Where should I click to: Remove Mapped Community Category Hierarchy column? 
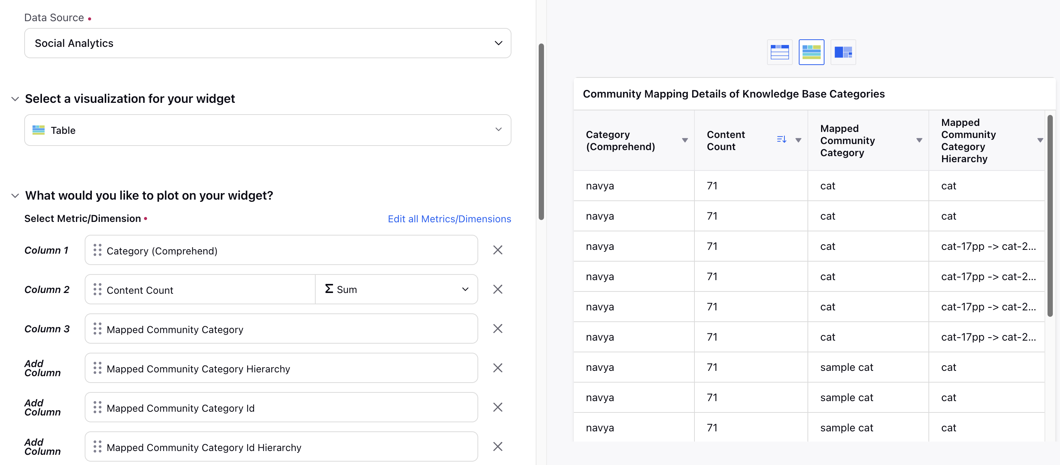click(497, 368)
